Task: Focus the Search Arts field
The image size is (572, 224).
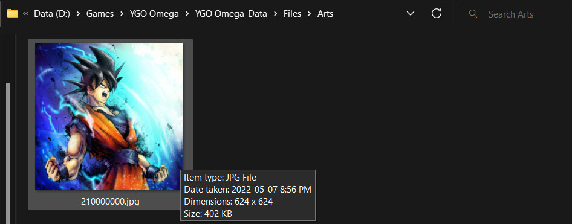Action: coord(515,14)
